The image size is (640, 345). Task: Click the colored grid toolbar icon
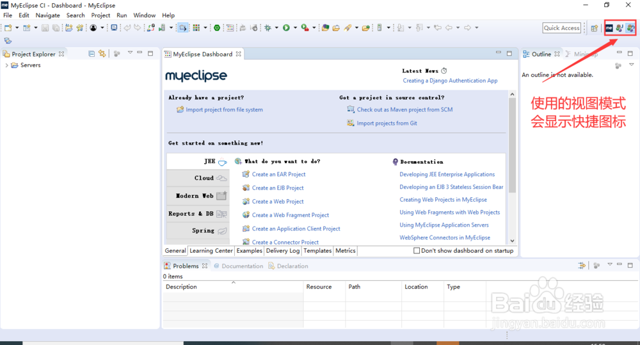(196, 28)
